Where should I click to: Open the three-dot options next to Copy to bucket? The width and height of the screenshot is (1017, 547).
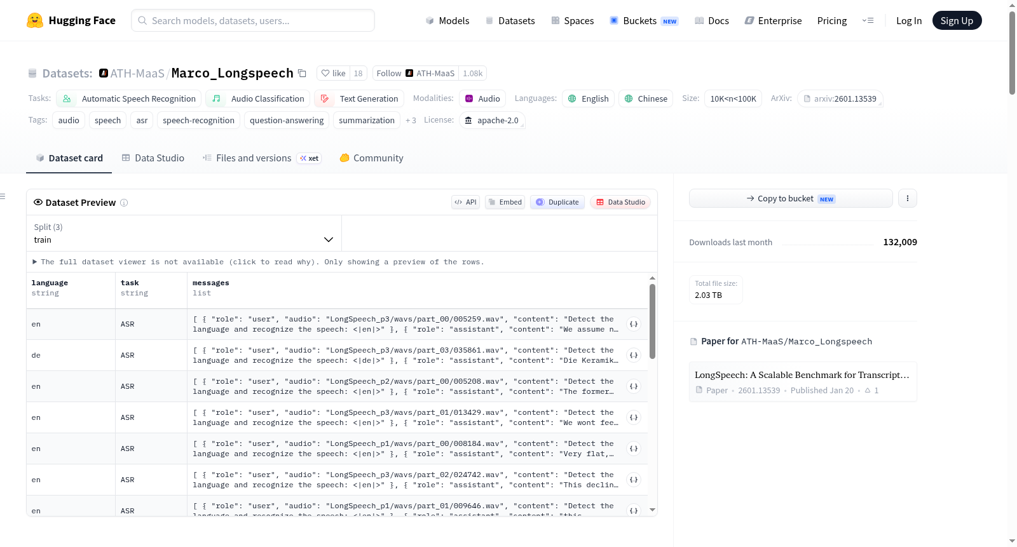(907, 198)
